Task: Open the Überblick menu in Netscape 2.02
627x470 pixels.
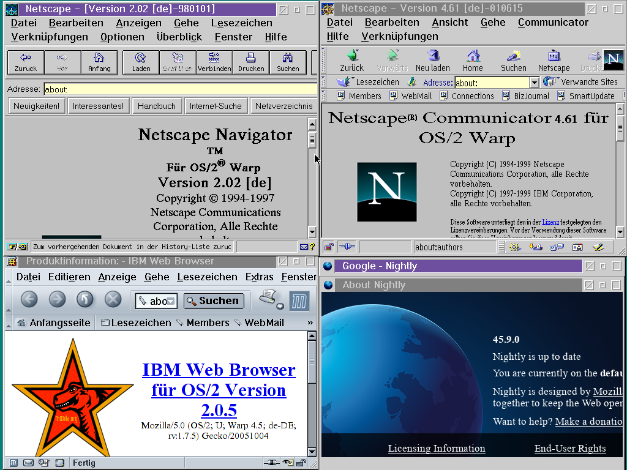Action: click(179, 37)
